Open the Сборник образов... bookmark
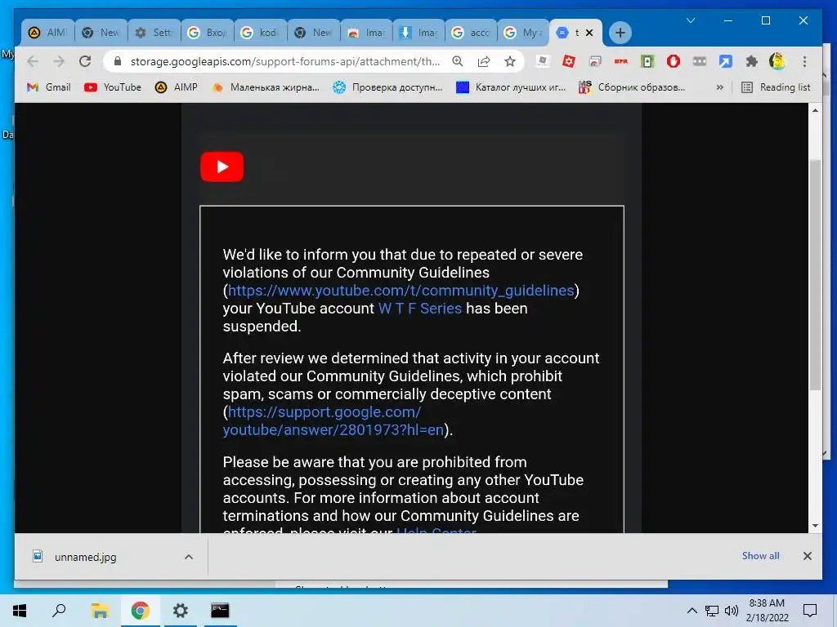This screenshot has height=627, width=837. (x=632, y=87)
